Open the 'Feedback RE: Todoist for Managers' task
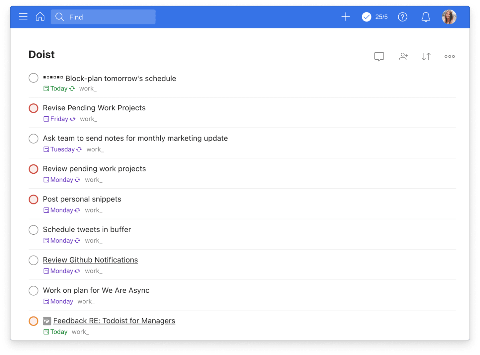This screenshot has height=355, width=480. coord(114,321)
